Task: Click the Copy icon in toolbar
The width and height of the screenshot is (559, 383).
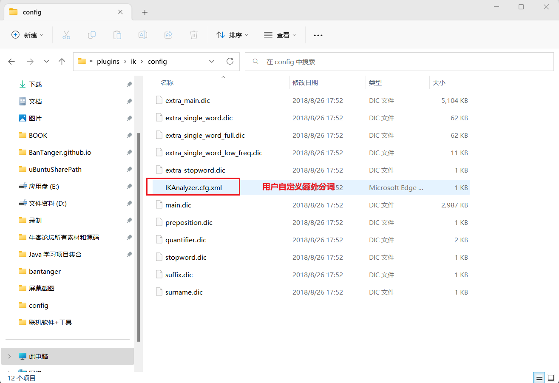Action: pos(92,35)
